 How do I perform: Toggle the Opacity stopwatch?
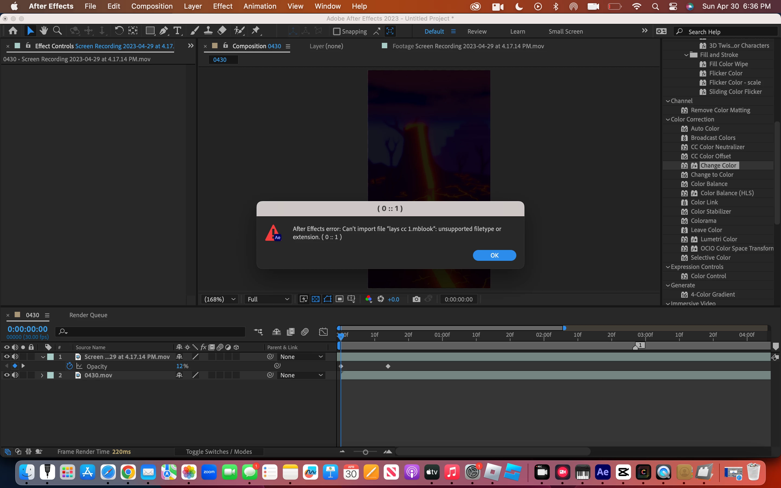click(69, 366)
